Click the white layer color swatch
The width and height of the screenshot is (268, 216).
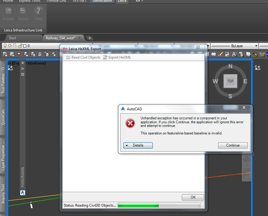point(25,46)
